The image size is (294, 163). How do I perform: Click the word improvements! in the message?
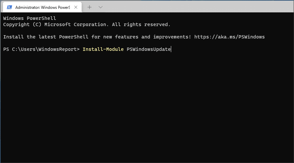[x=172, y=37]
